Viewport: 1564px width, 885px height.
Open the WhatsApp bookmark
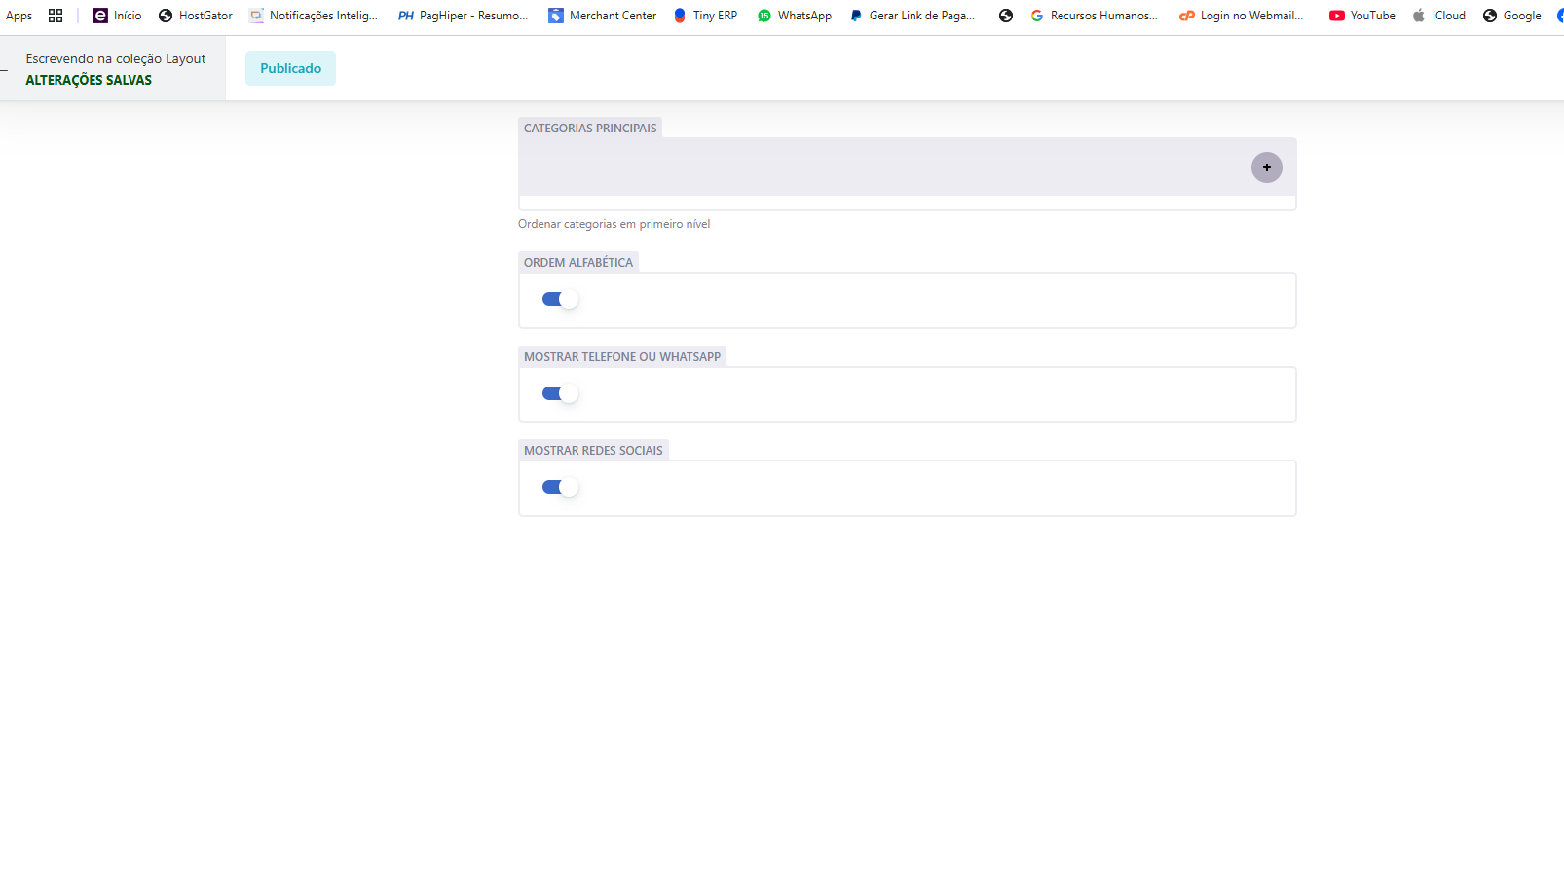795,16
